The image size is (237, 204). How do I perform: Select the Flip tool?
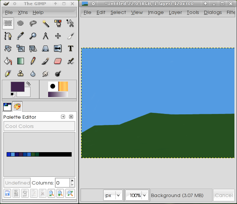58,49
